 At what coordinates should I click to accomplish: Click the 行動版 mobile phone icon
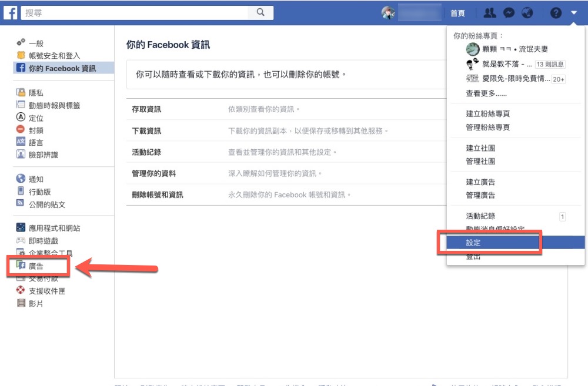(x=21, y=191)
